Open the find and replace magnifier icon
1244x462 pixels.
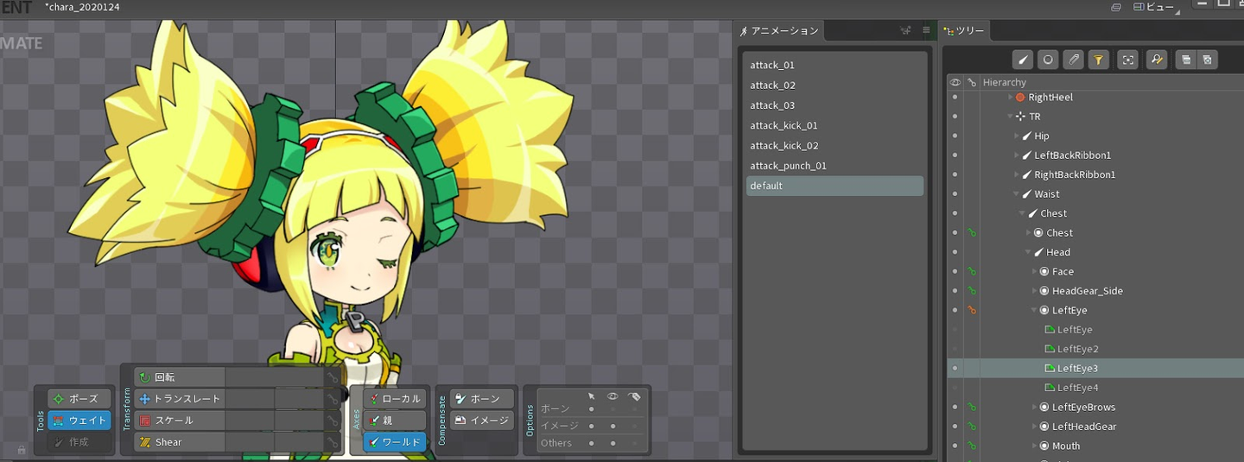coord(1156,60)
